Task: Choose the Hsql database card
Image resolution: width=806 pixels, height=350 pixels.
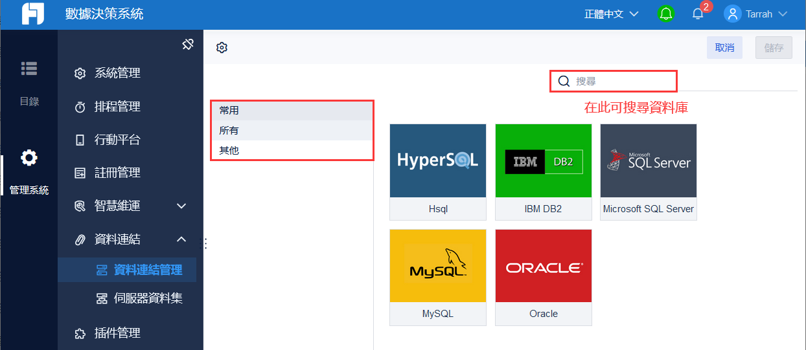Action: [x=438, y=172]
